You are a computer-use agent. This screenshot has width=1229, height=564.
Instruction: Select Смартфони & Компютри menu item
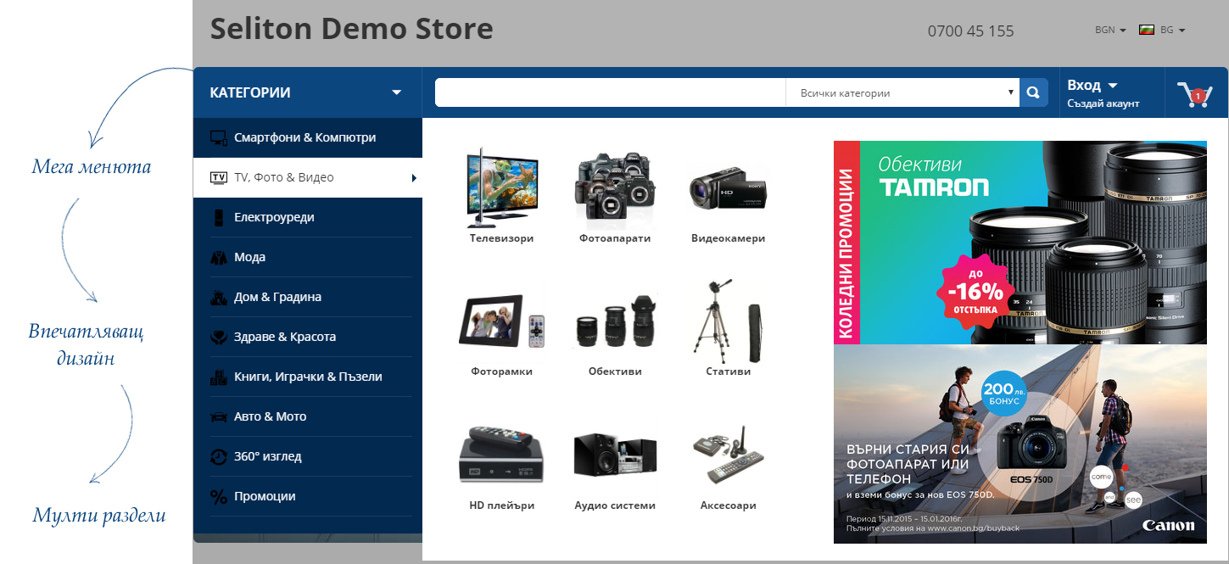[304, 137]
